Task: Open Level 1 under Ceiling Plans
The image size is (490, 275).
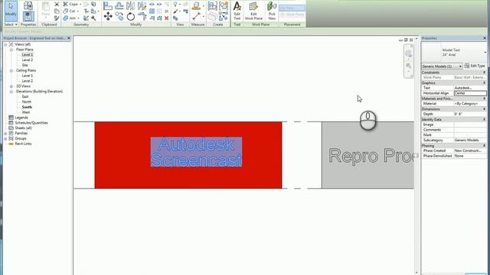Action: tap(28, 76)
